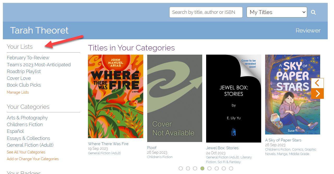Click the Reviewer label in header
Screen dimensions: 334x174
pyautogui.click(x=308, y=31)
